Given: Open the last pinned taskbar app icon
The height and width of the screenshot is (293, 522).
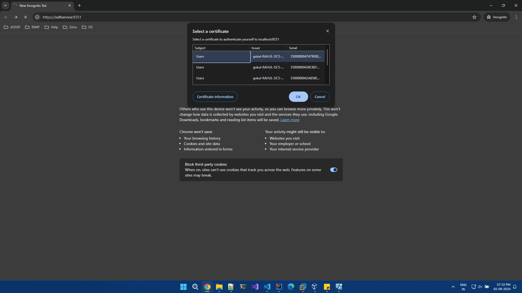Looking at the screenshot, I should (339, 287).
